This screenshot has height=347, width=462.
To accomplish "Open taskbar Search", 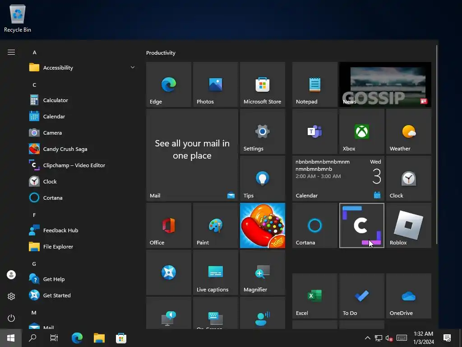I will [x=32, y=338].
